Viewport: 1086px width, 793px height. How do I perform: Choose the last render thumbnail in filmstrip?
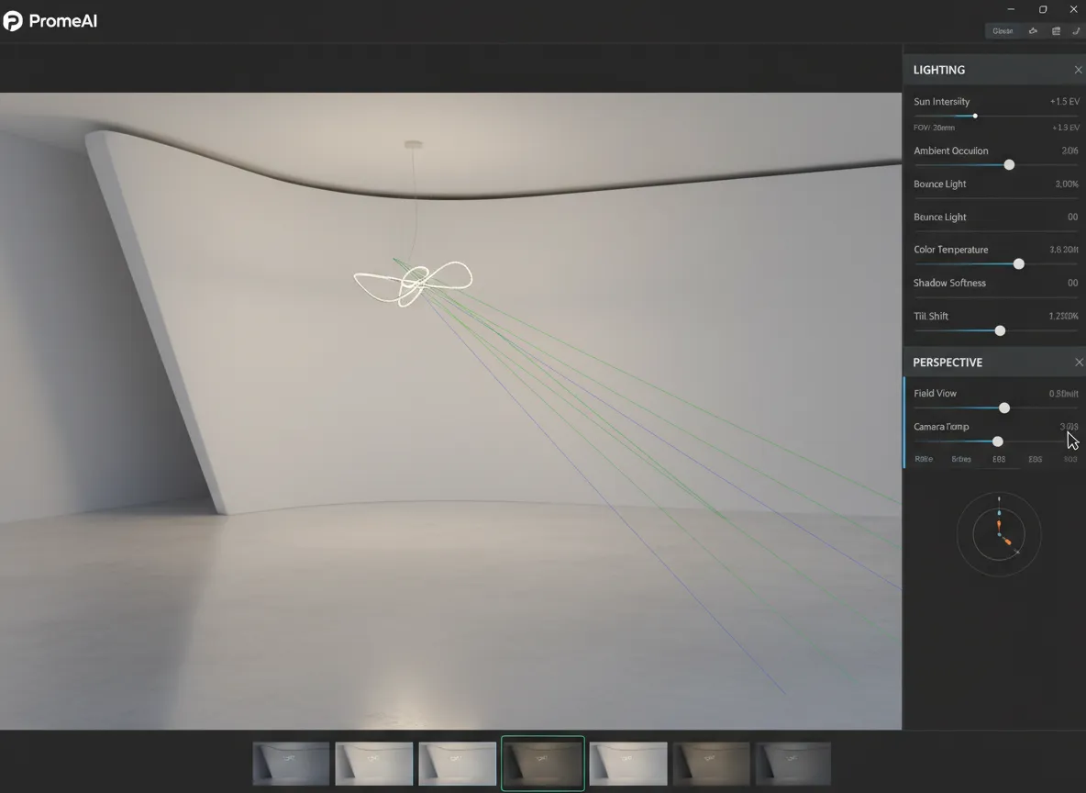pyautogui.click(x=792, y=764)
